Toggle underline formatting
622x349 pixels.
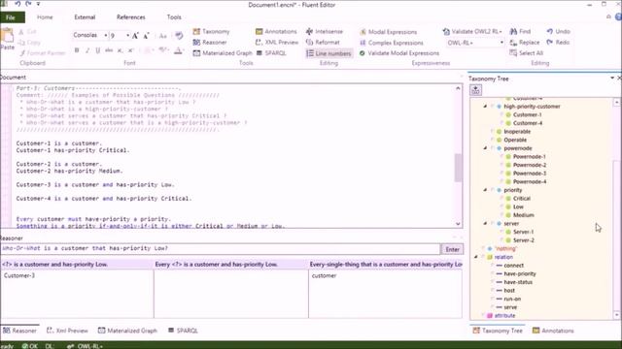[97, 50]
